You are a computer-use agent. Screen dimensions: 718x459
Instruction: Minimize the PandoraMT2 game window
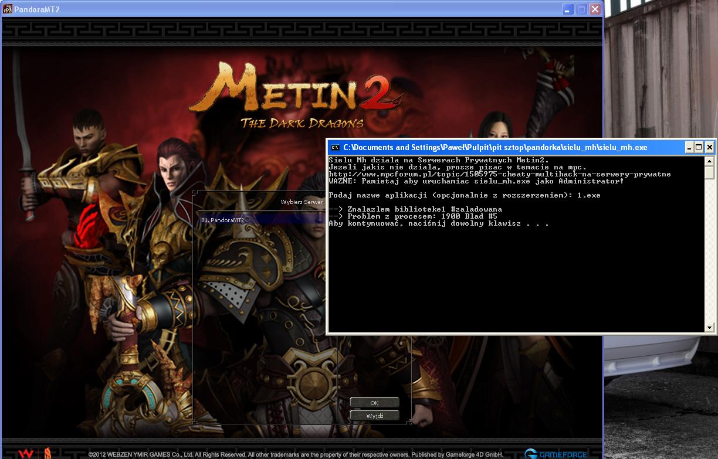(567, 9)
